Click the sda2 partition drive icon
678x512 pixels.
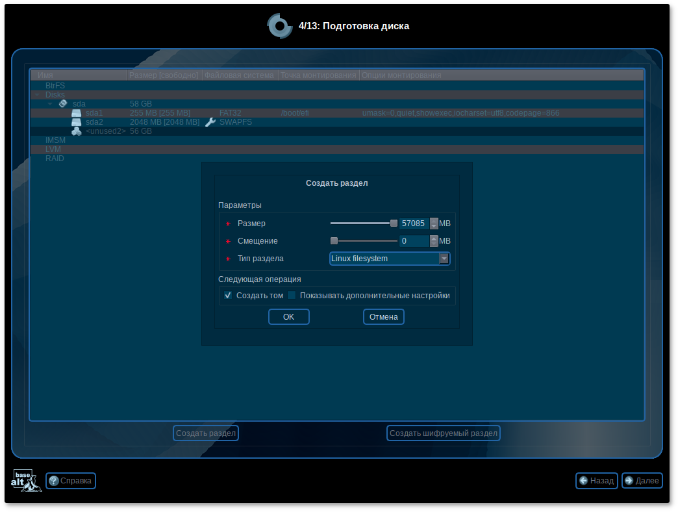point(76,122)
